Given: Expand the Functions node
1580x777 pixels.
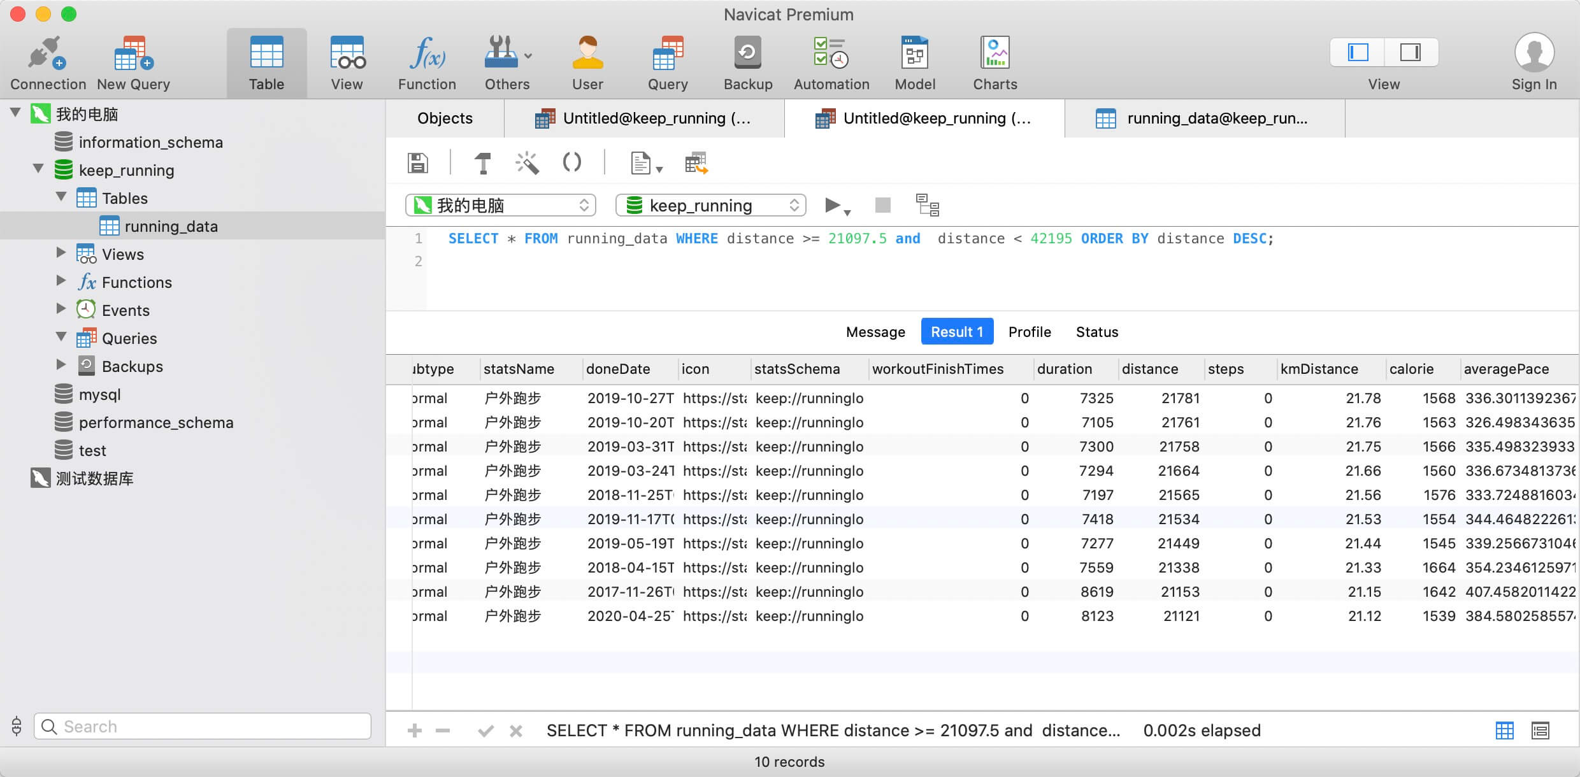Looking at the screenshot, I should coord(61,282).
